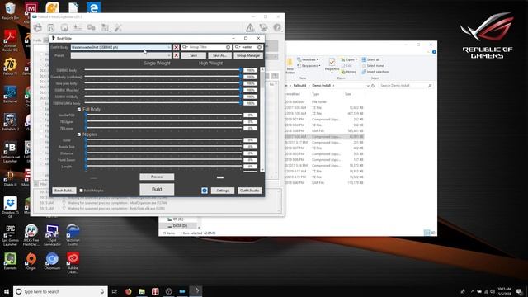
Task: Click the SSBBW2 body percentage value box
Action: point(250,70)
